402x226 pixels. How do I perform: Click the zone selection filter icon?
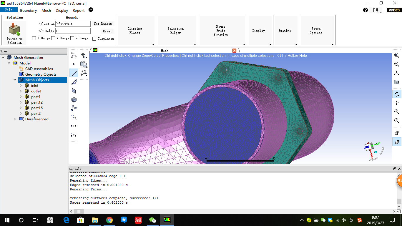point(74,91)
